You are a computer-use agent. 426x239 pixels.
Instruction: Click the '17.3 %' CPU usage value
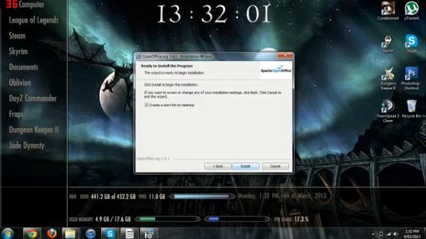point(302,219)
